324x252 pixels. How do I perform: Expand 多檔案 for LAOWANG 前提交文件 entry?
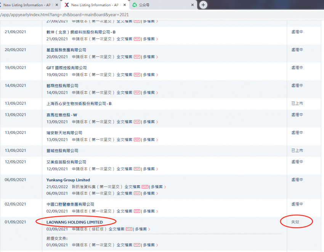pos(149,245)
